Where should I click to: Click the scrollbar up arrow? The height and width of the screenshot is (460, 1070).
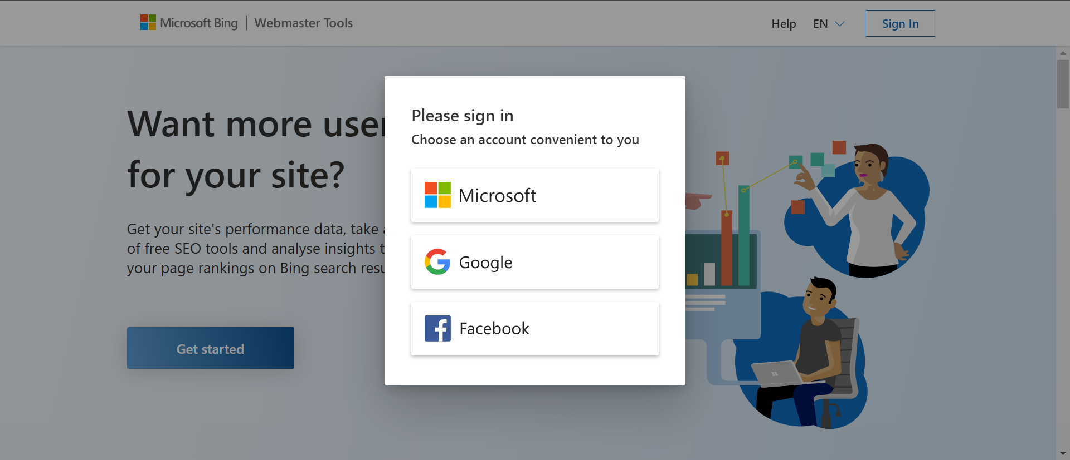coord(1063,53)
